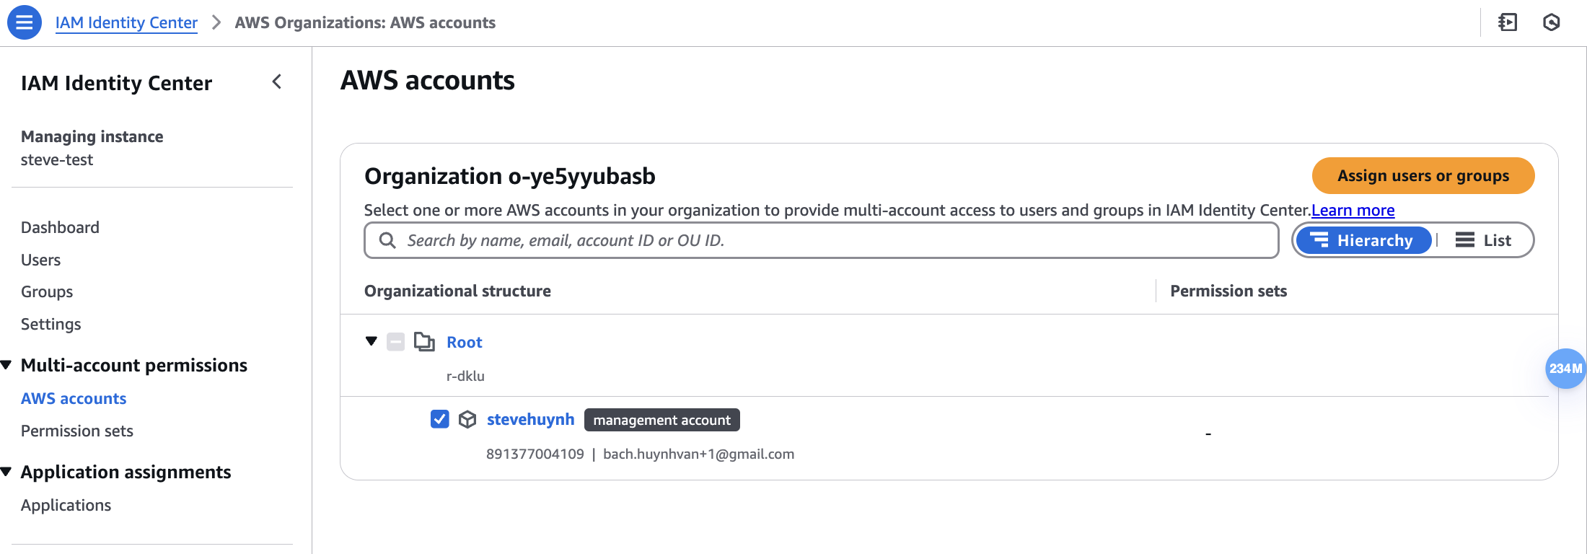Follow the Learn more link
Screen dimensions: 1587x554
click(1353, 210)
